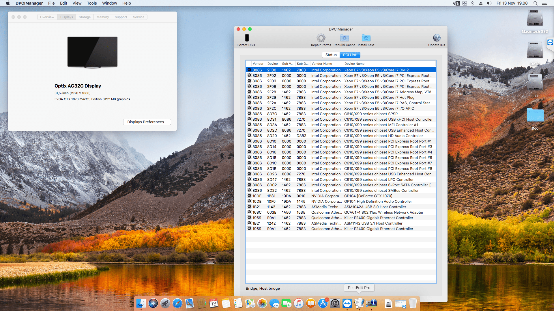The image size is (554, 311).
Task: Switch to the Status tab
Action: point(331,55)
